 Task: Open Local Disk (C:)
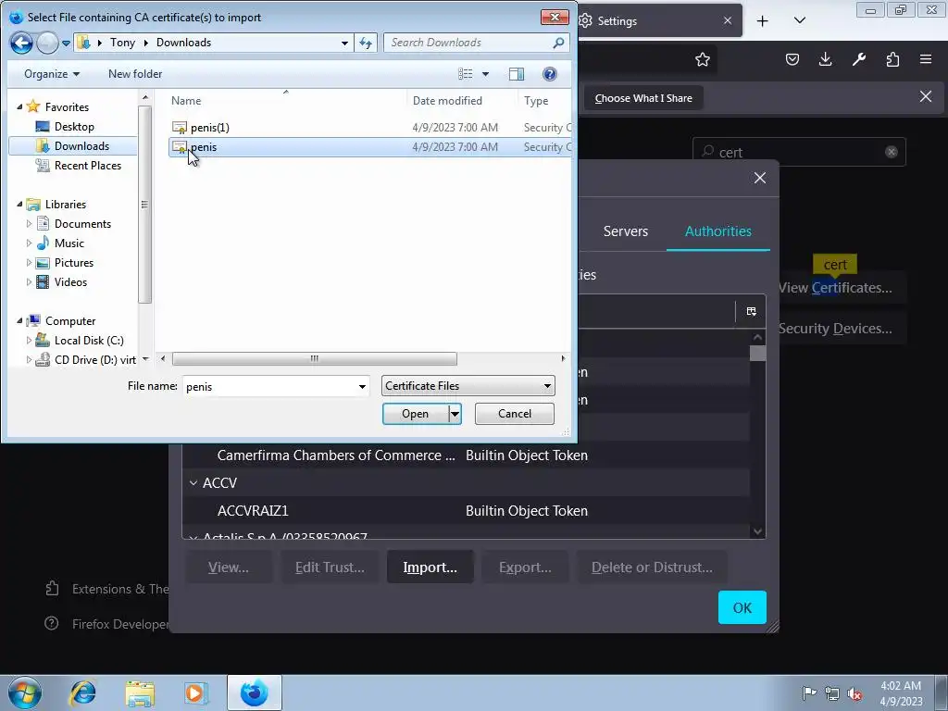[88, 341]
